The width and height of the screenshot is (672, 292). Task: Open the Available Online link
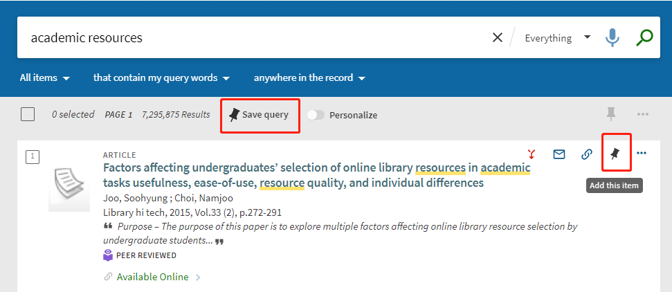pos(152,277)
